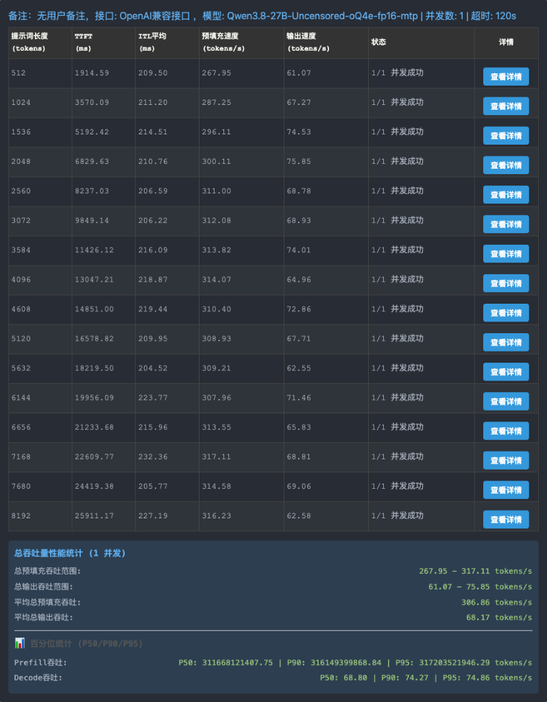This screenshot has height=702, width=547.
Task: Open 查看详情 for prompt length 2048
Action: coord(506,165)
